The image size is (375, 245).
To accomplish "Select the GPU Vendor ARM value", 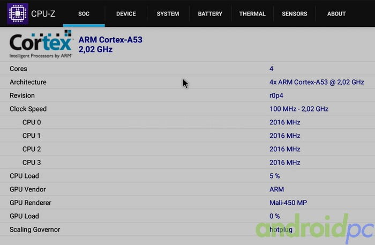I will click(277, 189).
